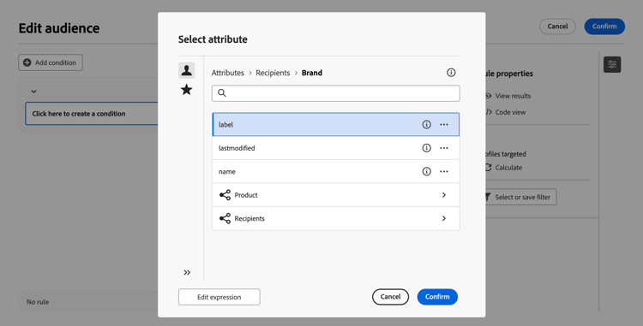Click the info icon beside the Brand breadcrumb
The width and height of the screenshot is (643, 326).
pyautogui.click(x=451, y=73)
